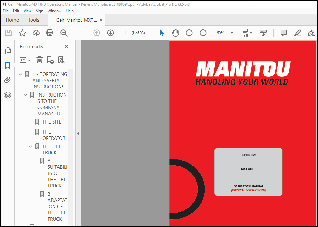Click the Bookmarks panel heading
Image resolution: width=318 pixels, height=227 pixels.
click(x=31, y=47)
